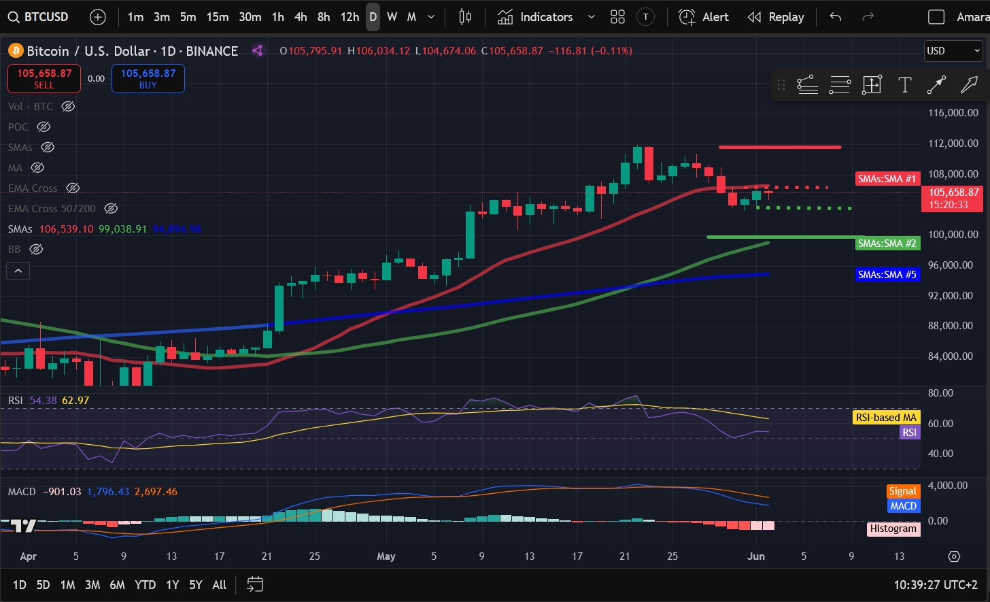Click the Signal scale label
Image resolution: width=990 pixels, height=602 pixels.
[x=903, y=491]
